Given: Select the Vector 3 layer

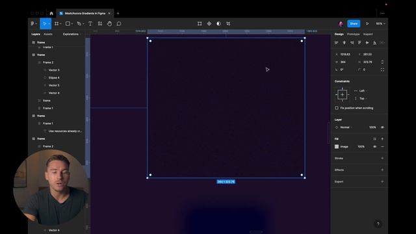Looking at the screenshot, I should click(x=54, y=70).
